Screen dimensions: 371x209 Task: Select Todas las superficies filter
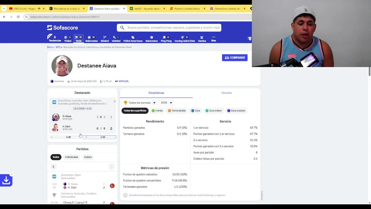tap(135, 111)
